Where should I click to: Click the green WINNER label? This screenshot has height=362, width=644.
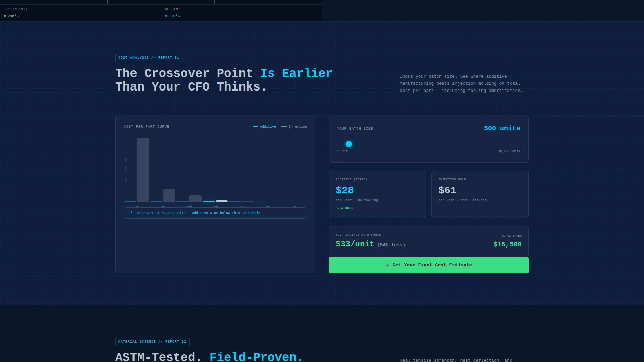[347, 208]
